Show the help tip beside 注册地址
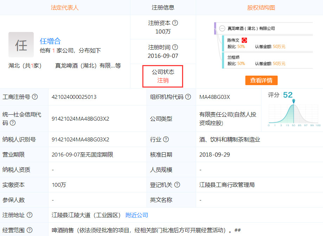The width and height of the screenshot is (323, 236). (30, 215)
